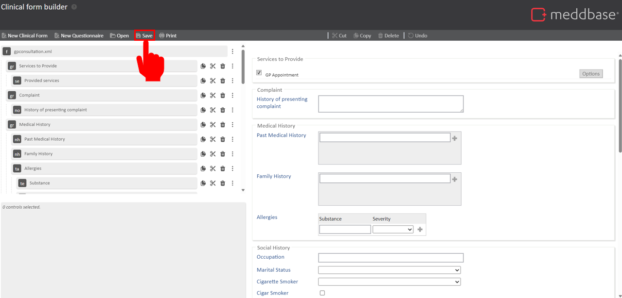
Task: Cut the Substance control using scissors icon
Action: pos(213,183)
